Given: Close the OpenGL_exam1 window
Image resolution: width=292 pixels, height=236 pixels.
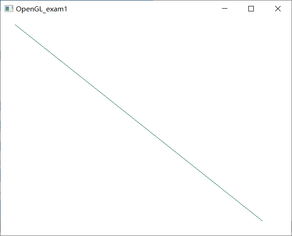Looking at the screenshot, I should (277, 9).
